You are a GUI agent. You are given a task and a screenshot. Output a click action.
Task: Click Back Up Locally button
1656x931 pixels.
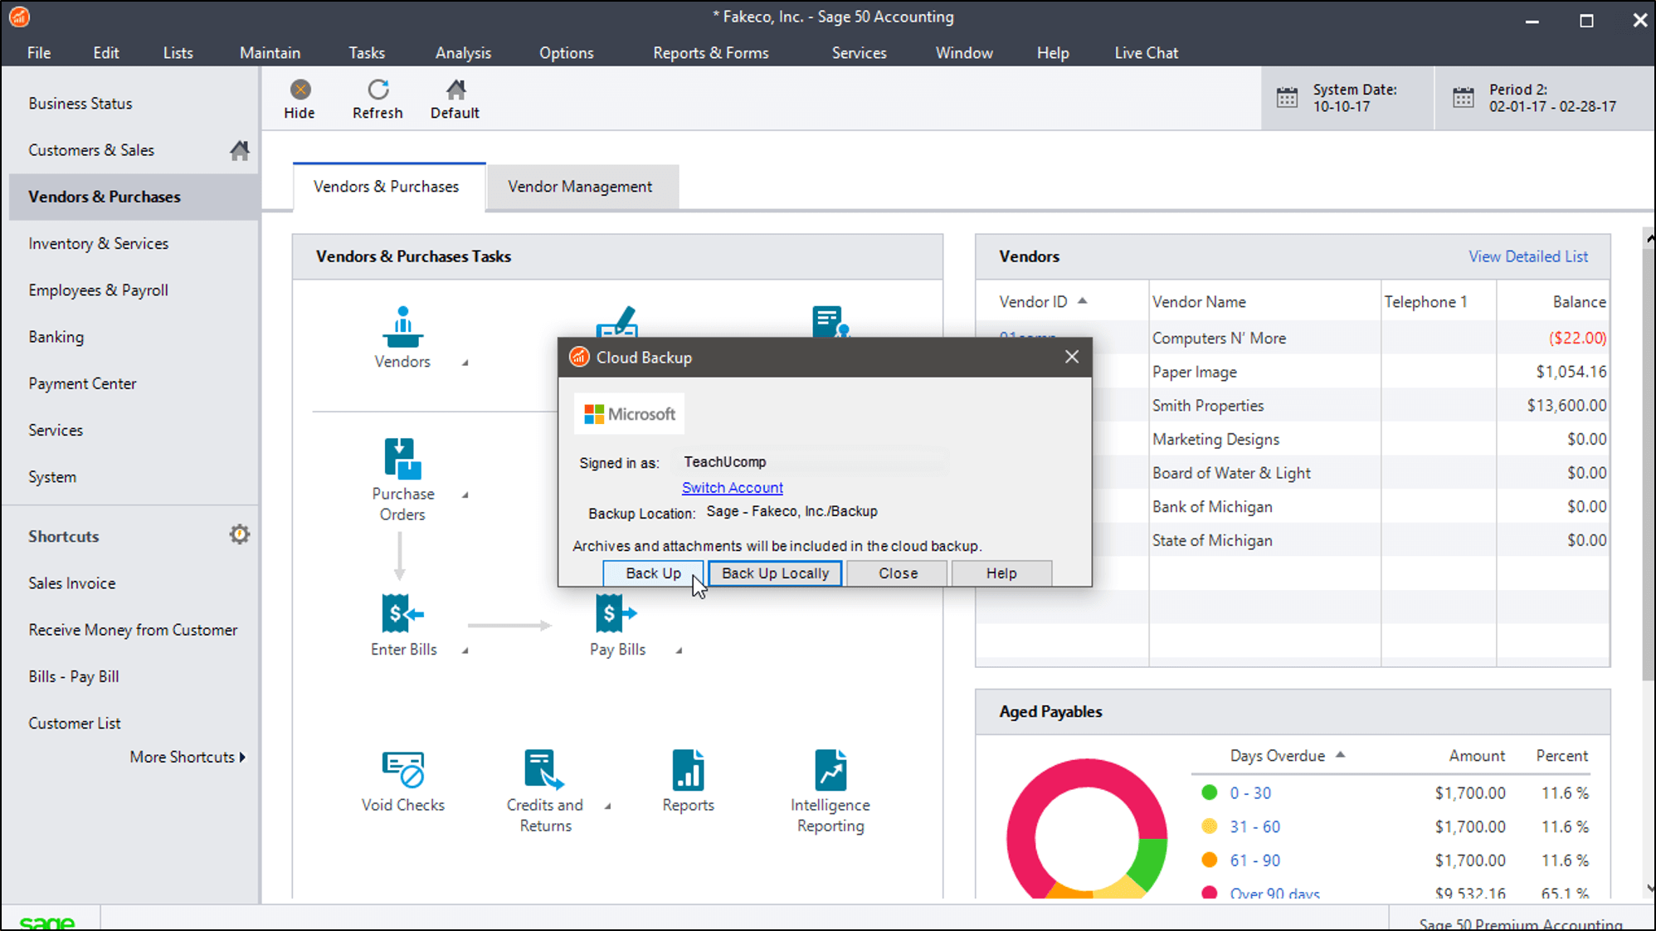point(775,573)
